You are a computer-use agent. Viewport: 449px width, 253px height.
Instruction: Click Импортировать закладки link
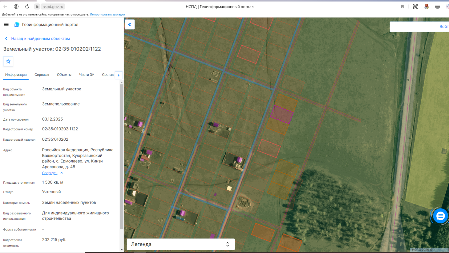(107, 15)
